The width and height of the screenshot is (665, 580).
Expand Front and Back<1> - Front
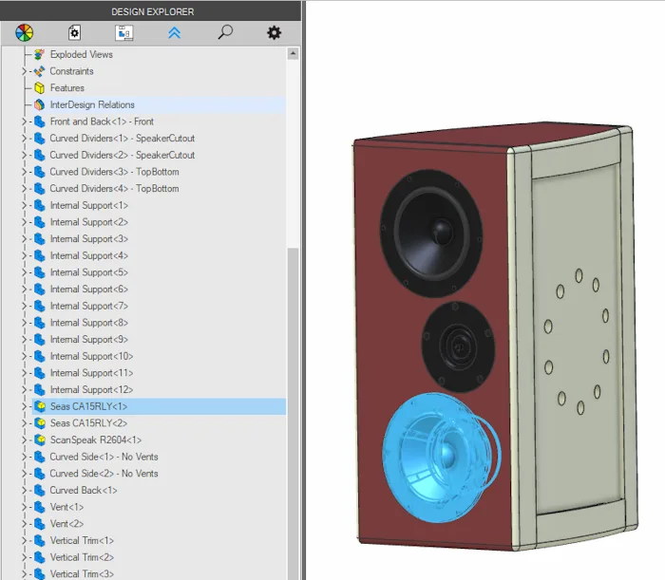point(24,122)
